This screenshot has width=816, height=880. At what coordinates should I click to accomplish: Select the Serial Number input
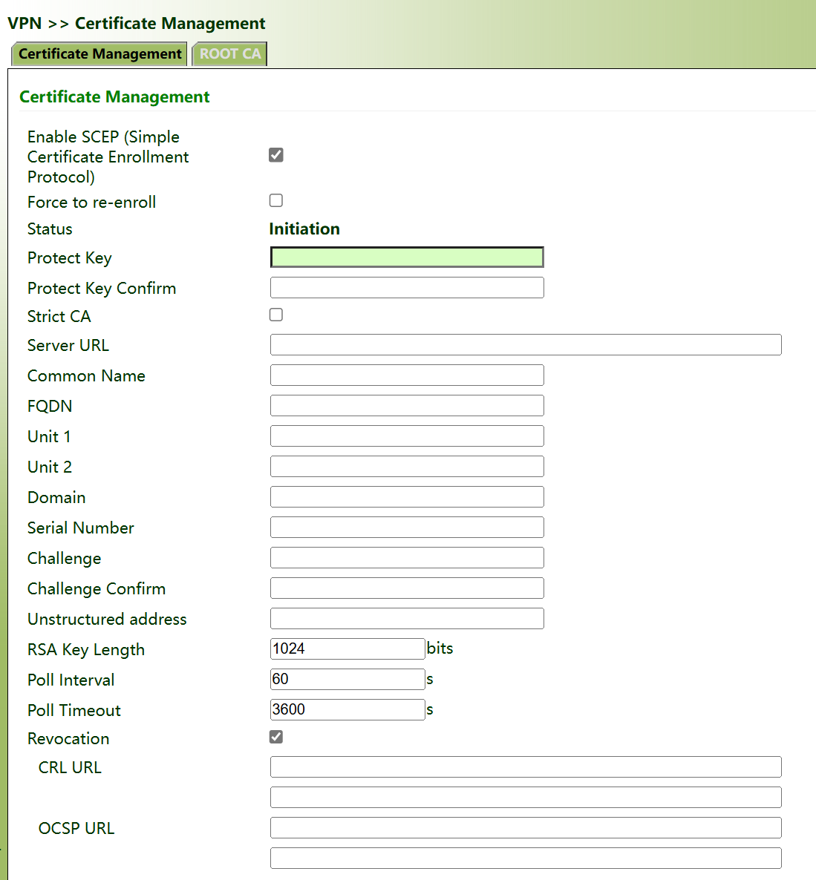click(x=407, y=528)
